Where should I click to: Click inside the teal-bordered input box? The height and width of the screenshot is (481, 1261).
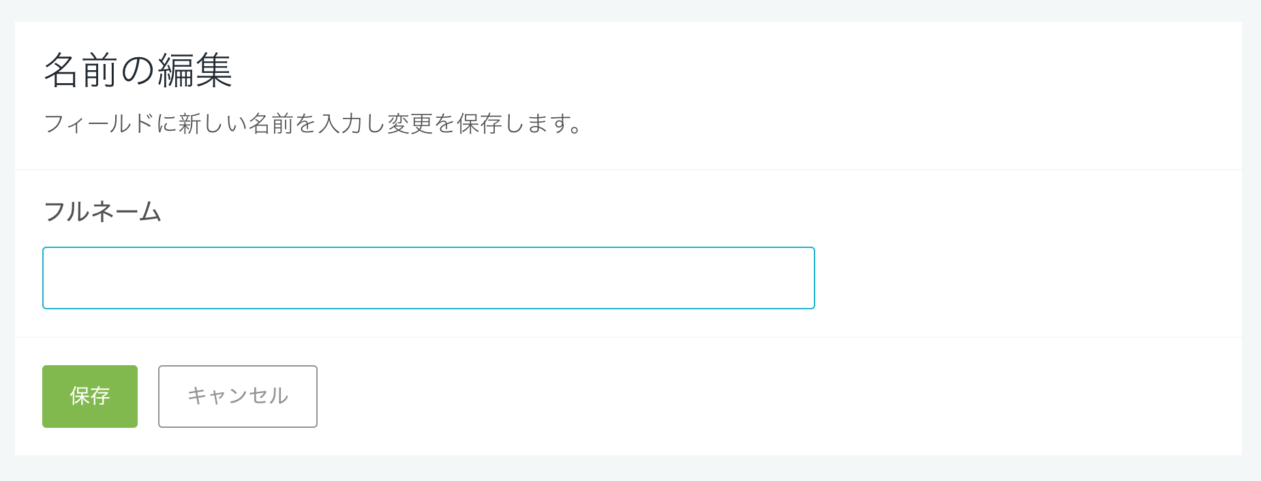pos(429,278)
